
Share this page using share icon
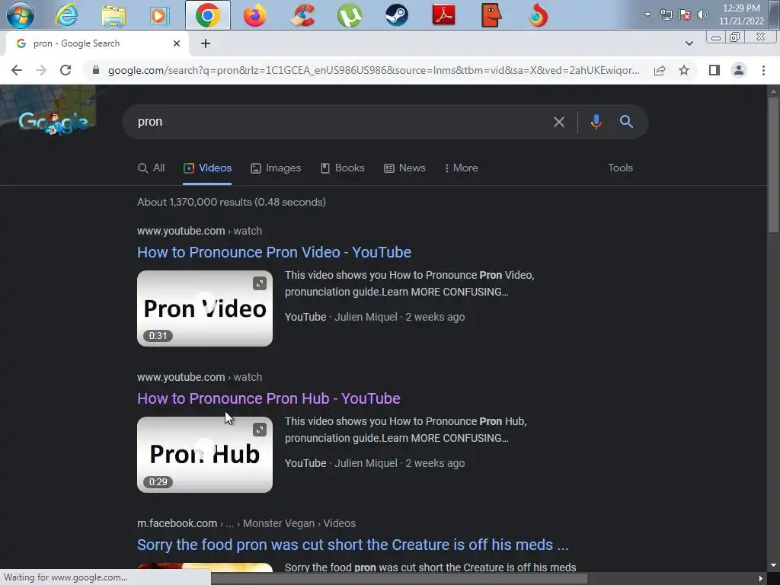(660, 70)
